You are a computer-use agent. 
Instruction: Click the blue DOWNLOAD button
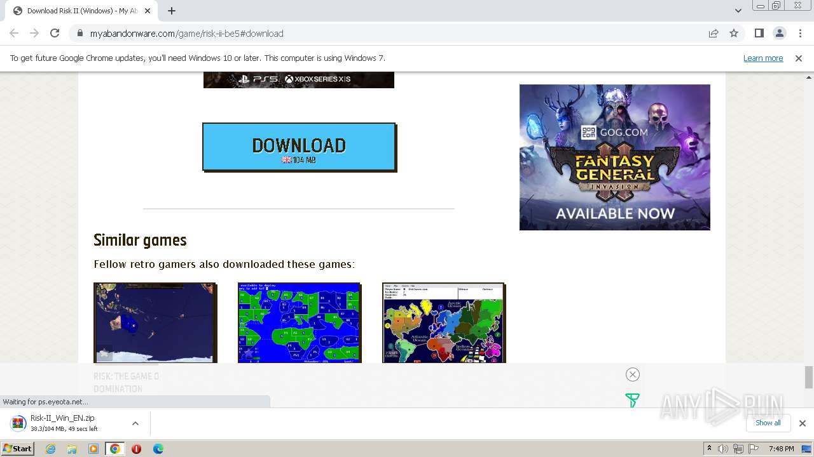299,147
